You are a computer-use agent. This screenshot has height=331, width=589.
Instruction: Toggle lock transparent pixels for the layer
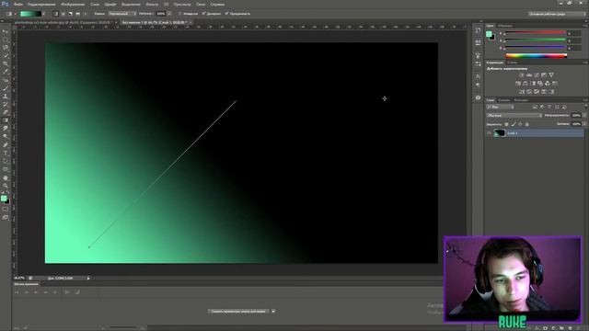pyautogui.click(x=506, y=124)
